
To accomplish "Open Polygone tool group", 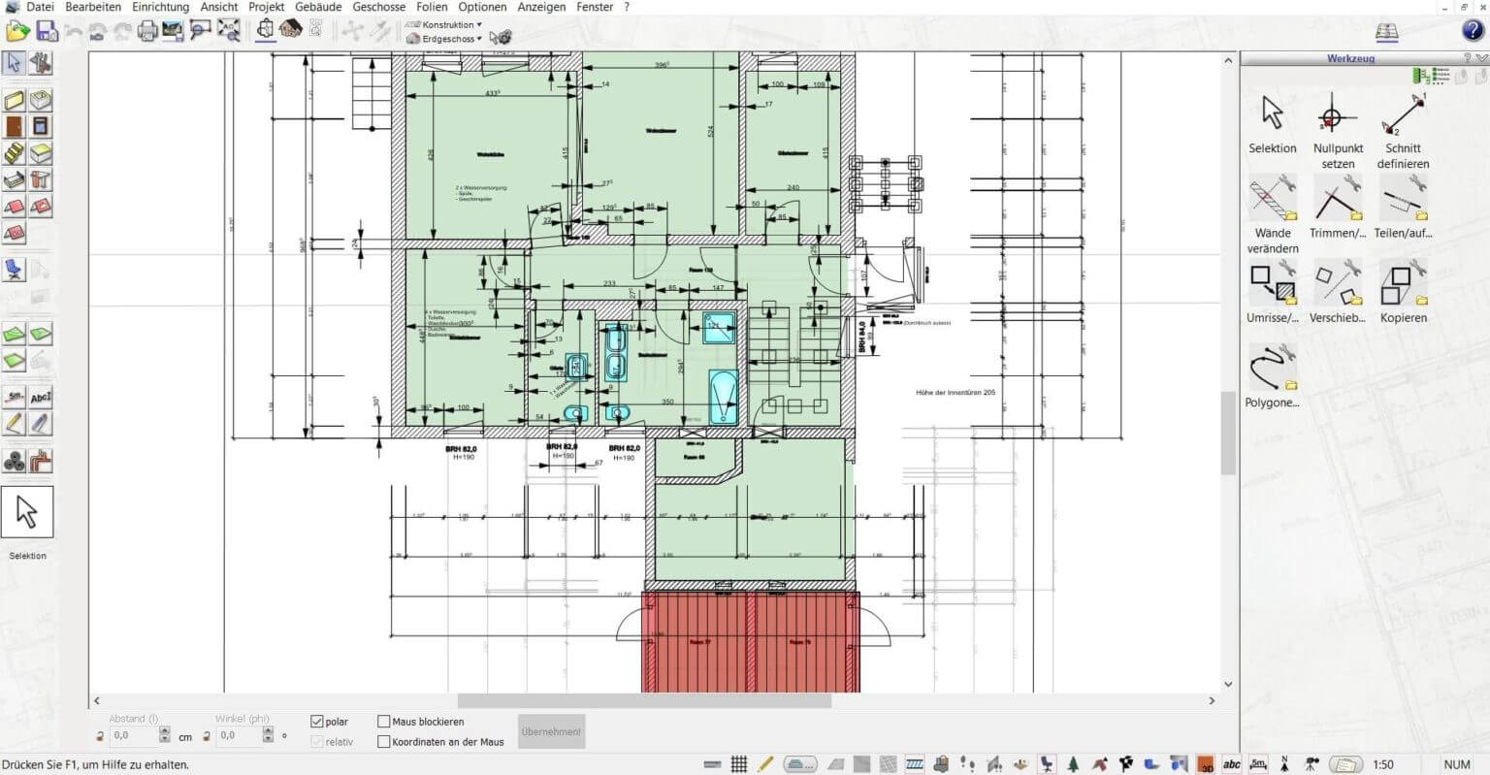I will tap(1273, 376).
